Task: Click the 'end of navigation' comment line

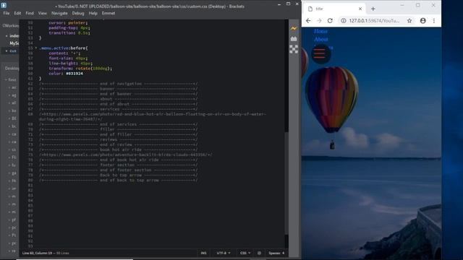Action: click(x=119, y=84)
